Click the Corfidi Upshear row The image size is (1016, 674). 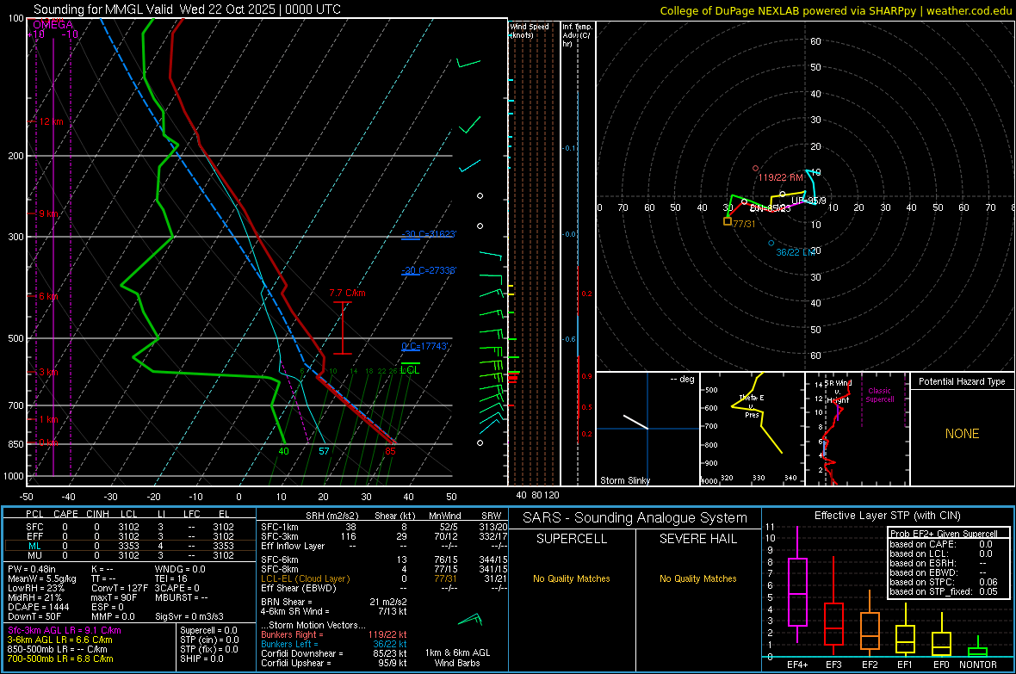click(x=334, y=663)
